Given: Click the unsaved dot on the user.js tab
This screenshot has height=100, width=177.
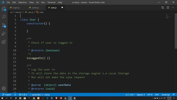Looking at the screenshot, I should pyautogui.click(x=62, y=7).
